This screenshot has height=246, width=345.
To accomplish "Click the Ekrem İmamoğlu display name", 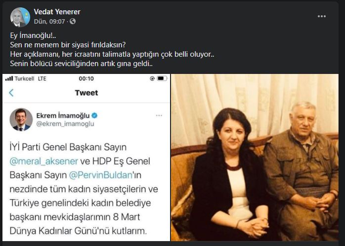I will click(x=63, y=116).
